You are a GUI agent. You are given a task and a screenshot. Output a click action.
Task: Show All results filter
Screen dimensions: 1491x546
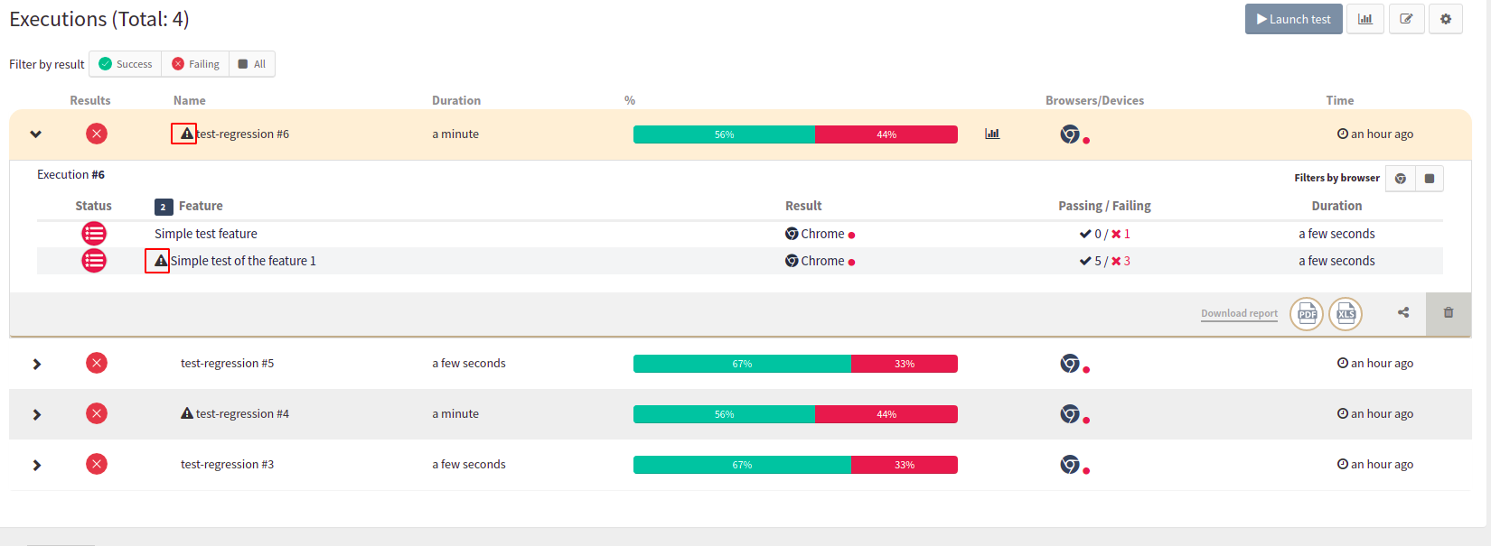coord(252,64)
